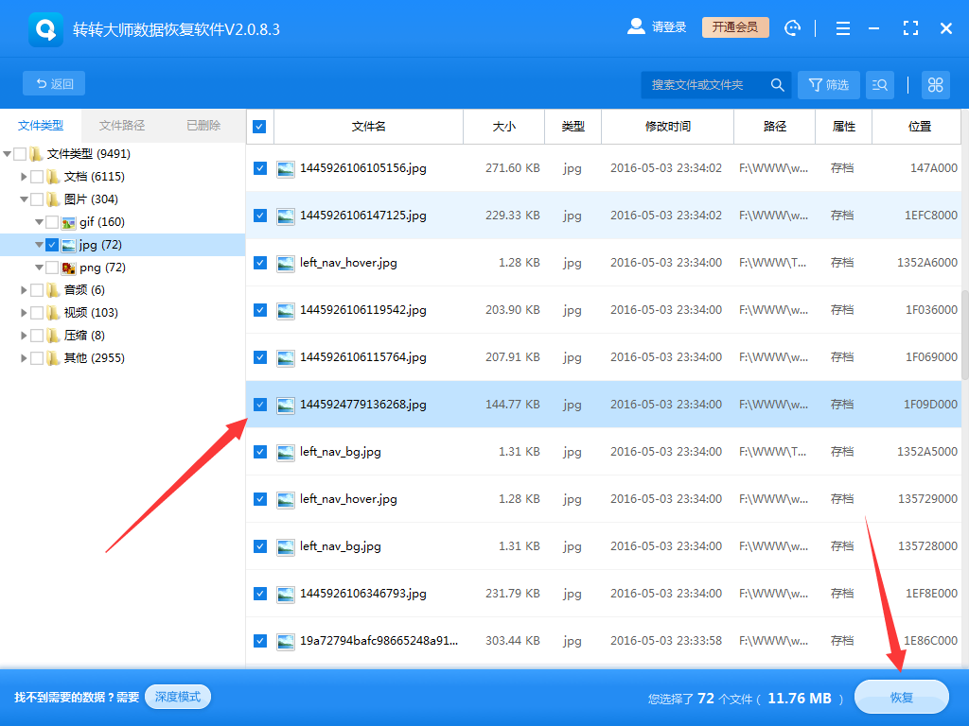The height and width of the screenshot is (726, 969).
Task: Click the 音频 folder icon
Action: tap(53, 290)
